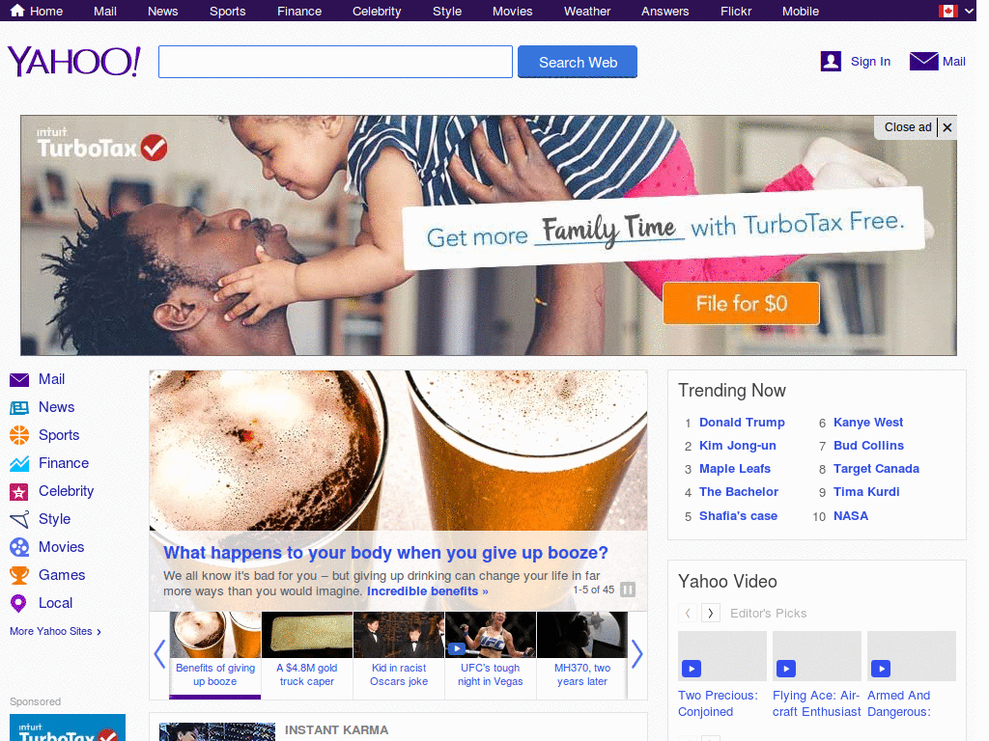This screenshot has width=989, height=741.
Task: Click the Mail envelope icon near Sign In
Action: [923, 61]
